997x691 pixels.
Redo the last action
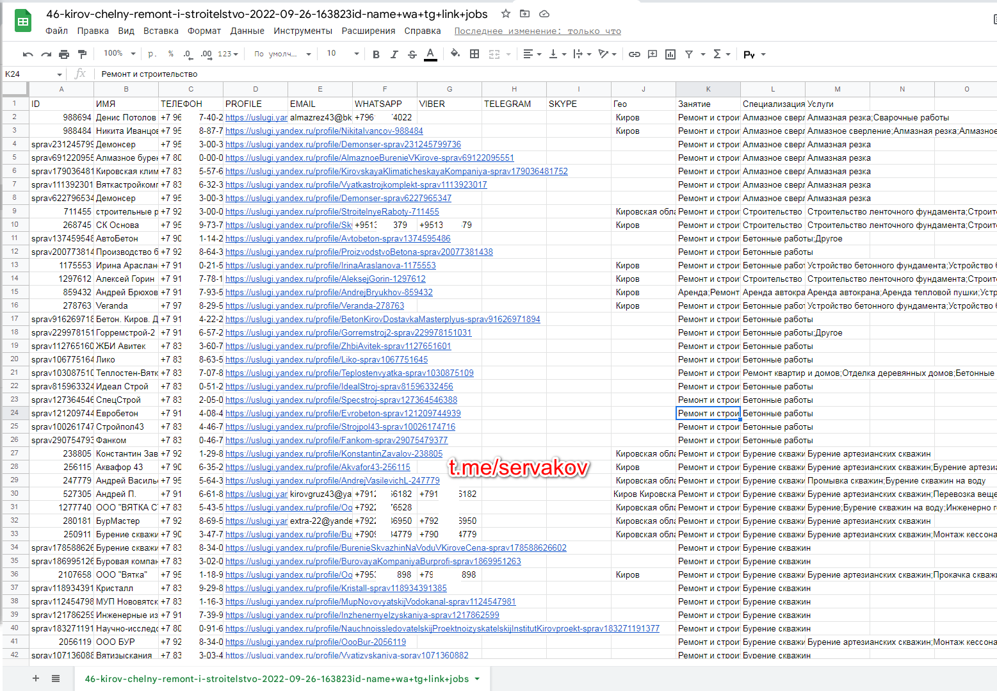pos(46,54)
